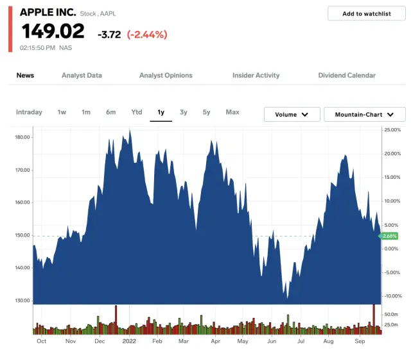
Task: Choose the 6m time range
Action: click(111, 112)
